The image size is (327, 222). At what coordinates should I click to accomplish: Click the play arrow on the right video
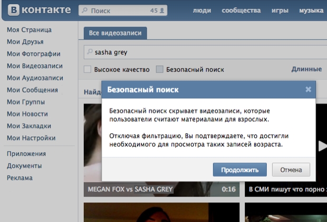coord(323,146)
